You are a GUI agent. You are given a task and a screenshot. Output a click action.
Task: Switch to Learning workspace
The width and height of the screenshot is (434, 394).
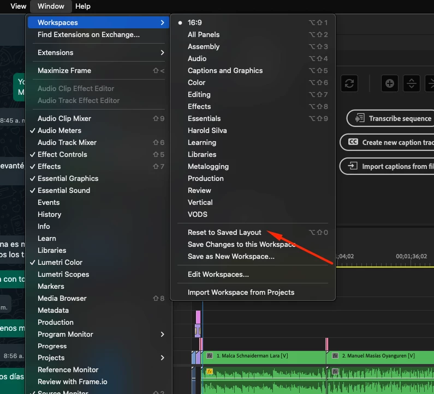pyautogui.click(x=253, y=143)
